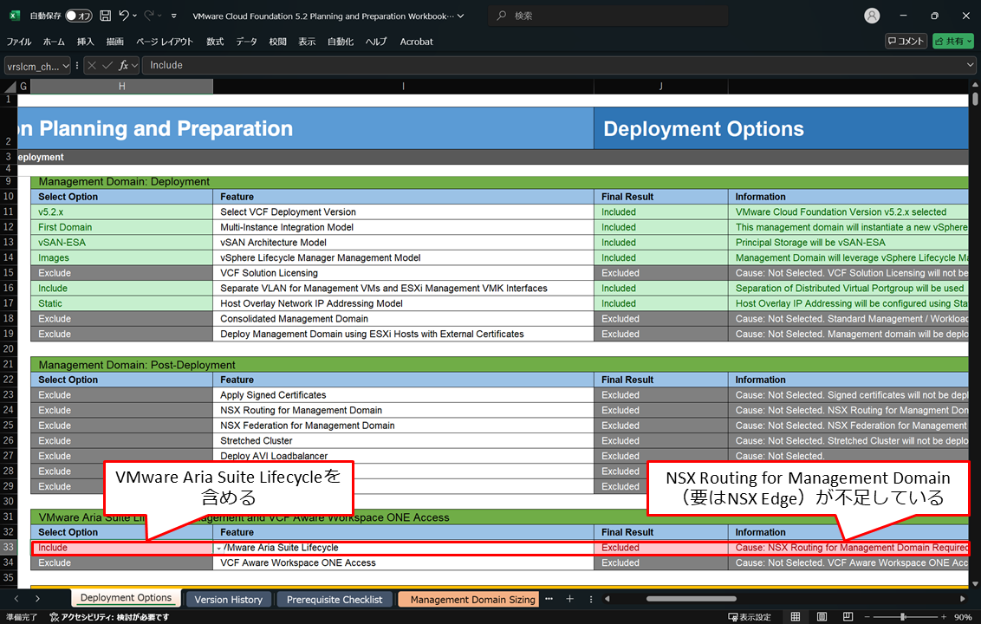981x624 pixels.
Task: Switch to the ホーム ribbon tab
Action: (x=54, y=42)
